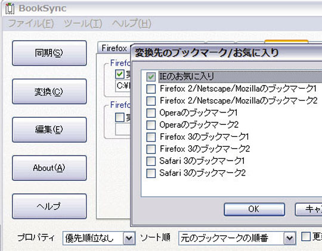
Task: Open the ファイル(F) menu
Action: click(x=31, y=23)
